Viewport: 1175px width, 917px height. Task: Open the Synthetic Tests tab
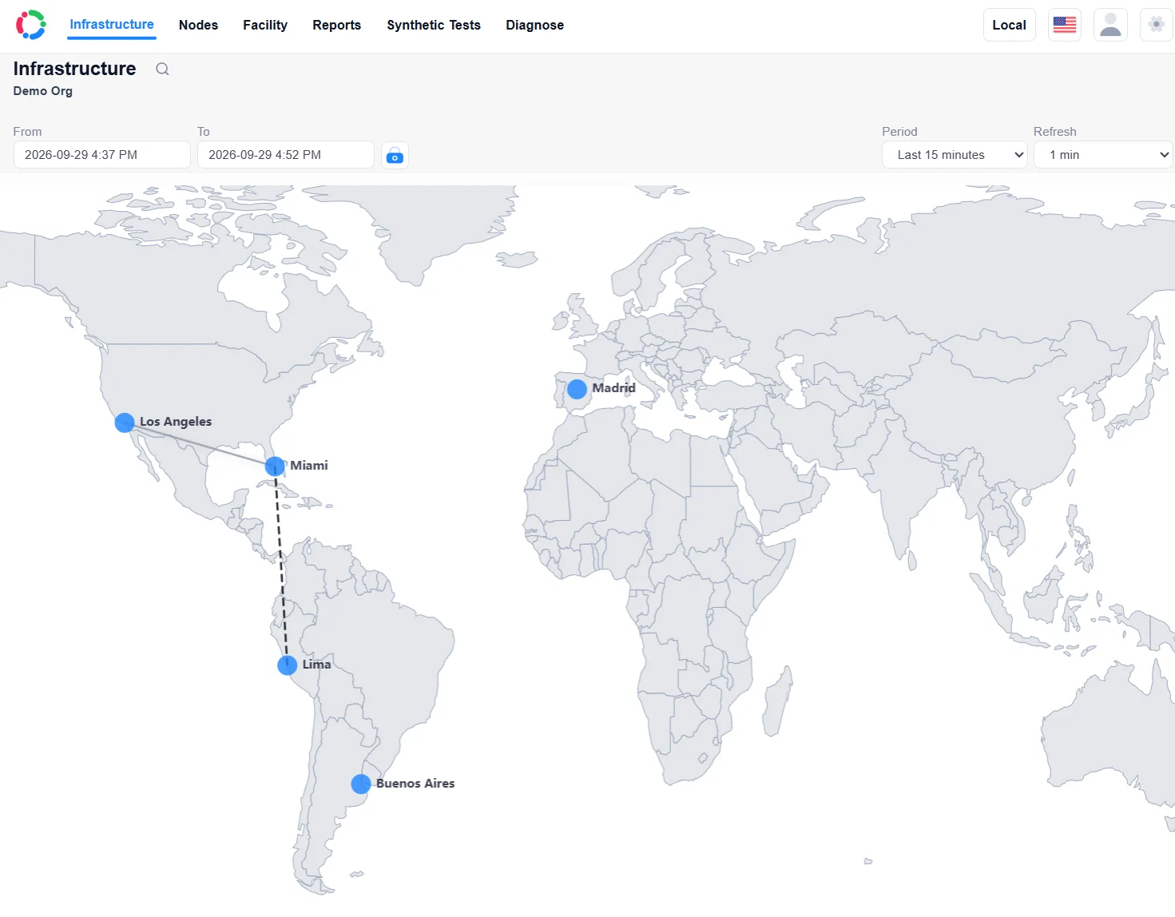coord(434,26)
